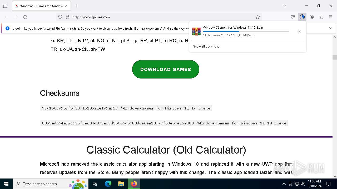This screenshot has width=337, height=189.
Task: Open volume tray icon
Action: 303,184
